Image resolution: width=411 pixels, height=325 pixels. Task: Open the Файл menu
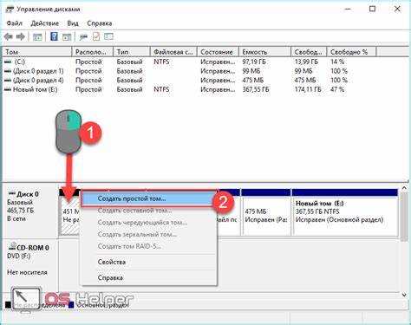coord(15,23)
